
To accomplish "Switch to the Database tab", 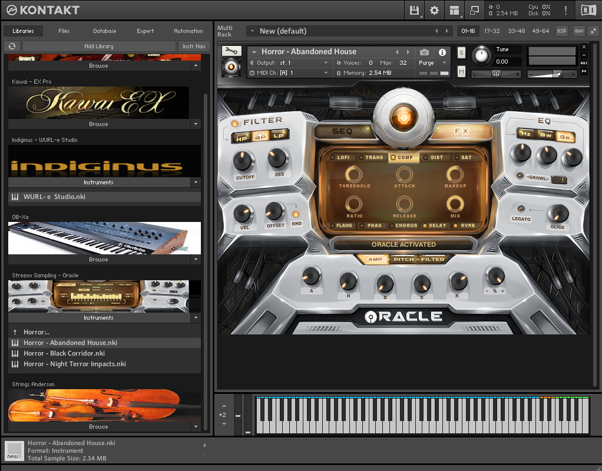I will pyautogui.click(x=104, y=31).
